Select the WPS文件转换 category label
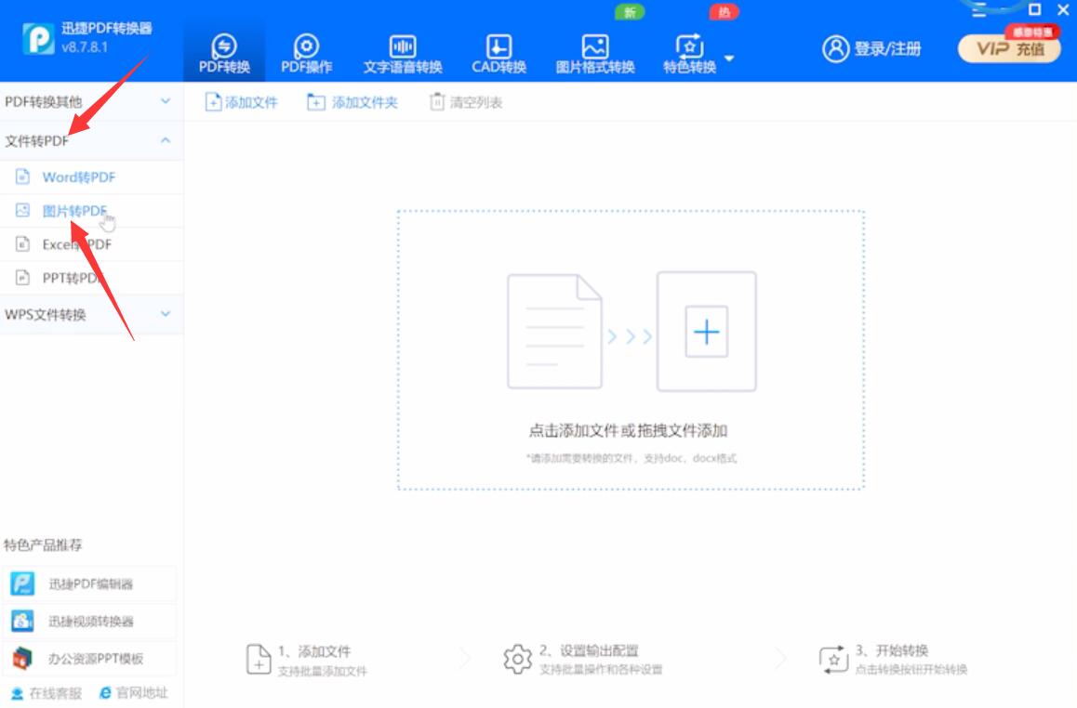 tap(46, 314)
